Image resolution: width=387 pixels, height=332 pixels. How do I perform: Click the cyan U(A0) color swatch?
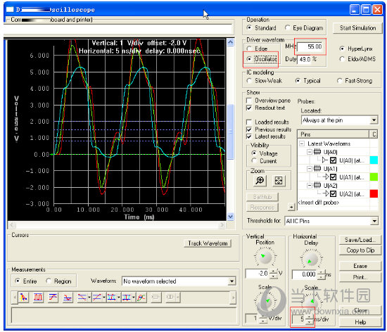374,160
